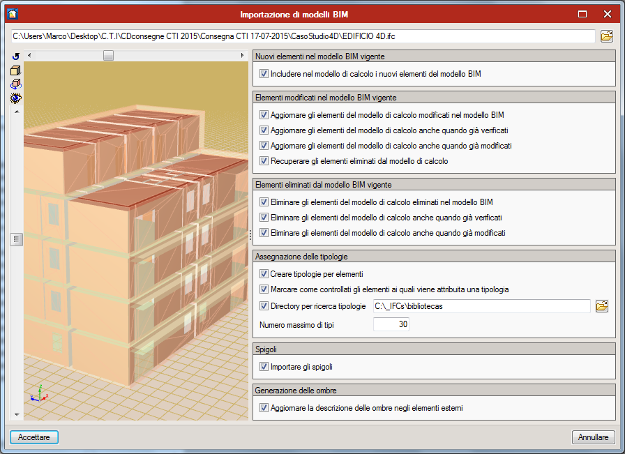Click the vertical scrollbar of the 3D view
The image size is (625, 454).
(x=16, y=239)
